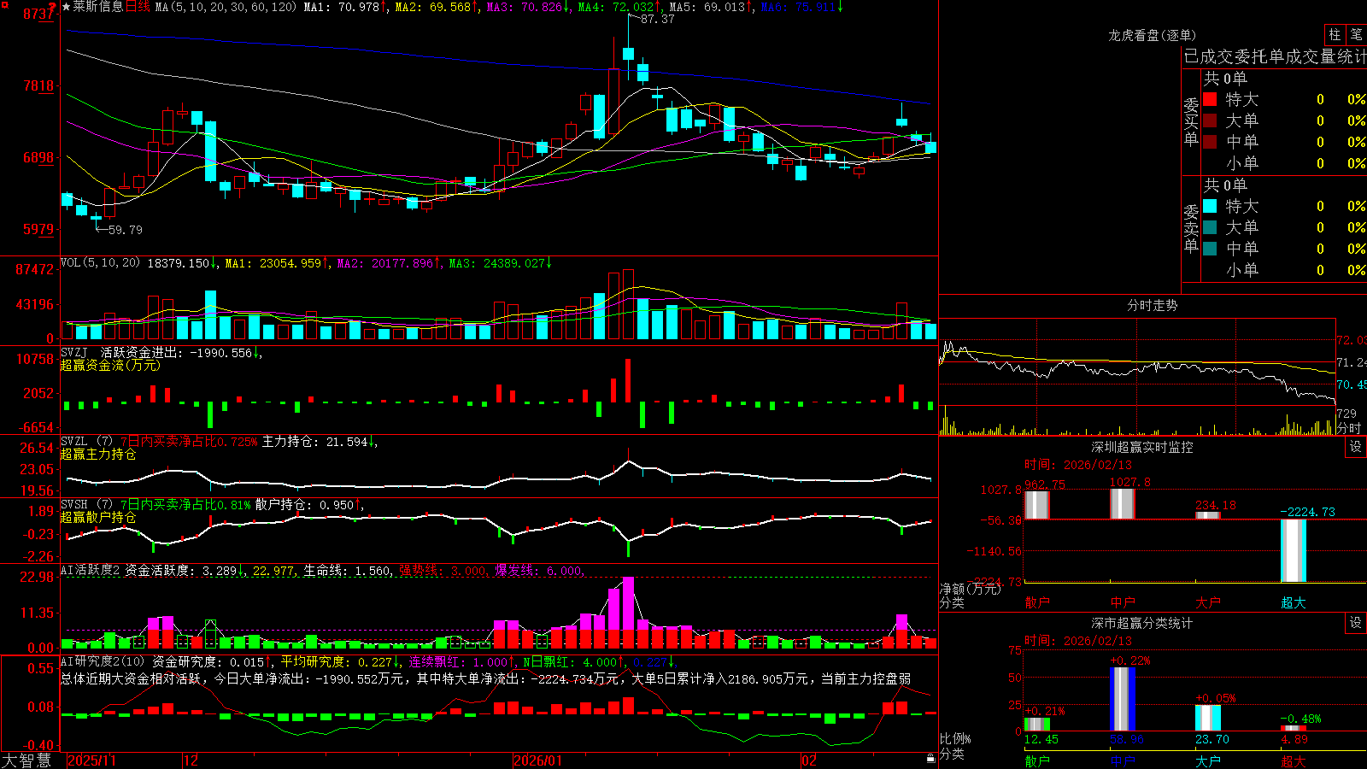Click 深市超赢分类统计 panel title
Screen dimensions: 1367x769
(1141, 623)
